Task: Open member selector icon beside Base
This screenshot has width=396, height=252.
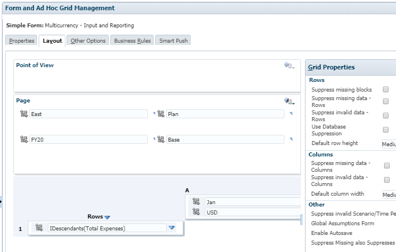Action: click(x=161, y=139)
